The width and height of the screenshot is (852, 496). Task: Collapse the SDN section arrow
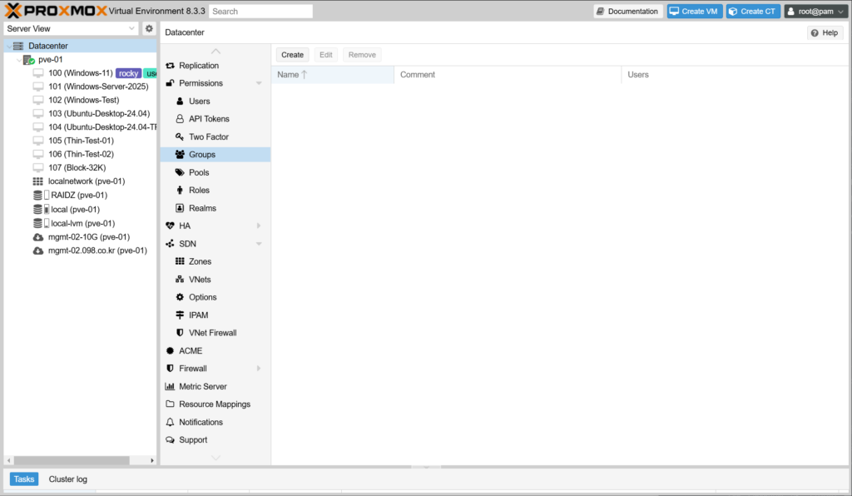click(x=259, y=244)
